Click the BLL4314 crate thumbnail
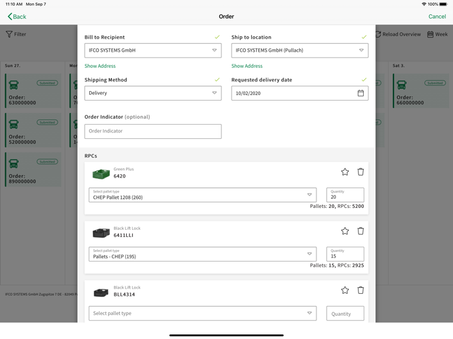The width and height of the screenshot is (453, 339). pyautogui.click(x=101, y=293)
